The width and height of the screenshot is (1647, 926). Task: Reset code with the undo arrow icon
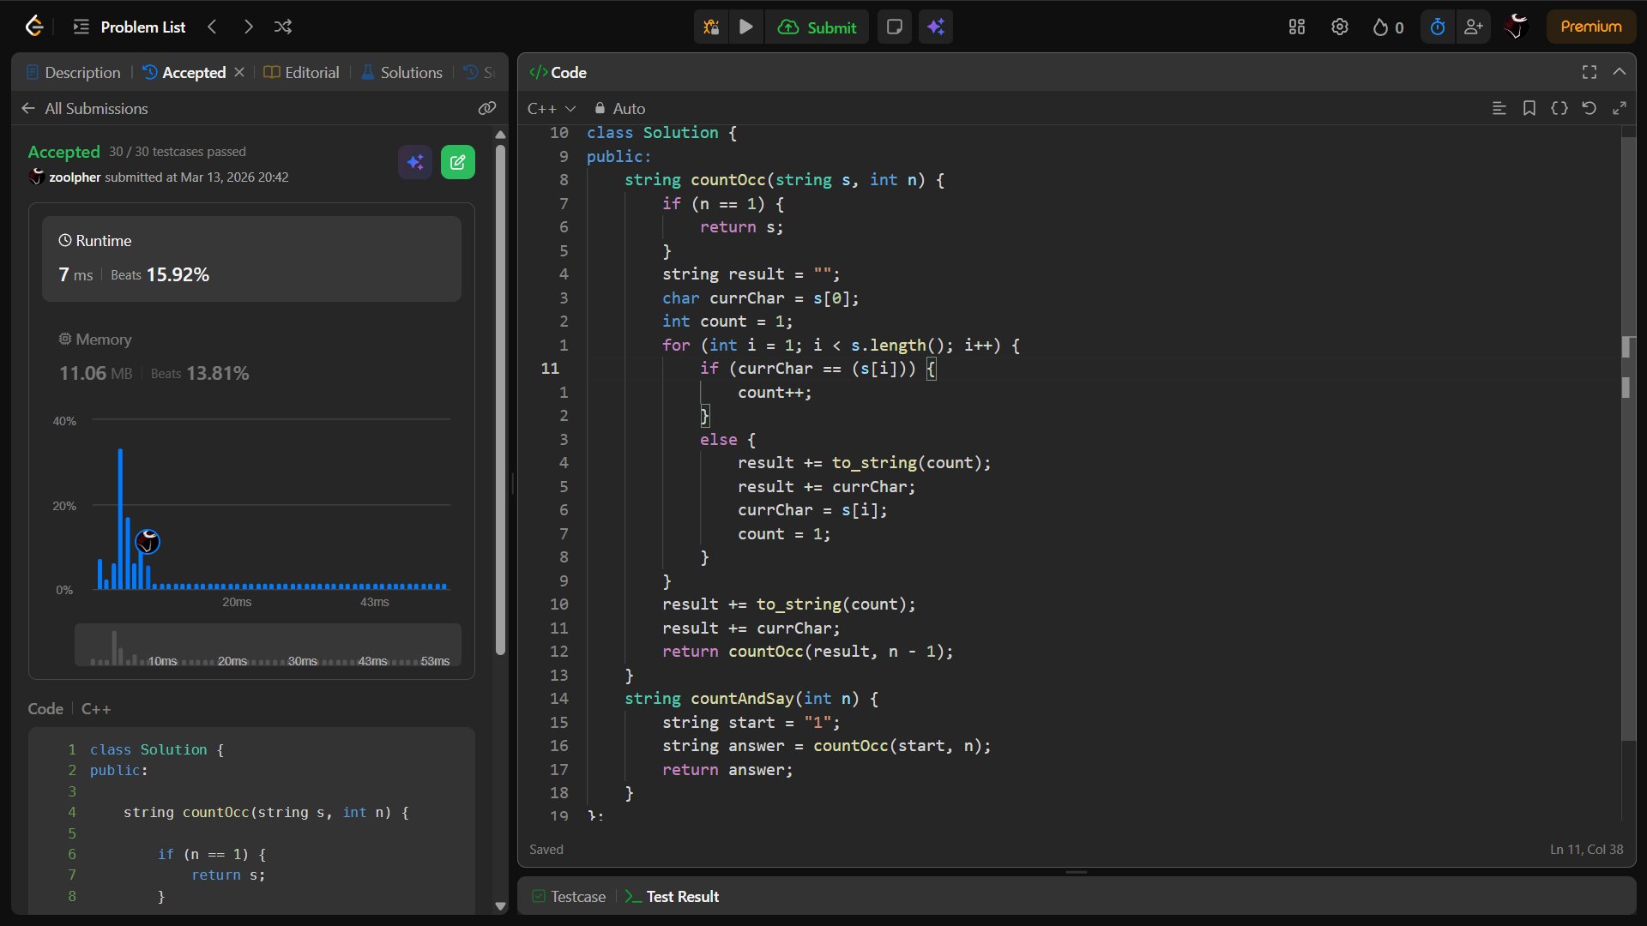[x=1589, y=109]
